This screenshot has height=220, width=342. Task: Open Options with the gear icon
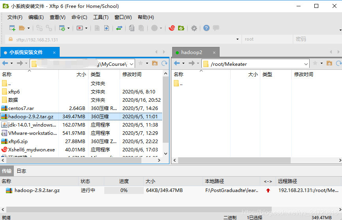[194, 28]
